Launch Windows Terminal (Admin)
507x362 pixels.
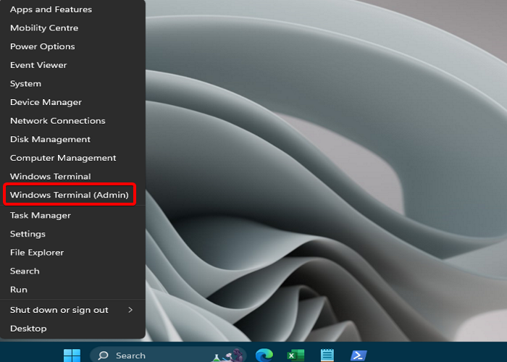point(72,195)
